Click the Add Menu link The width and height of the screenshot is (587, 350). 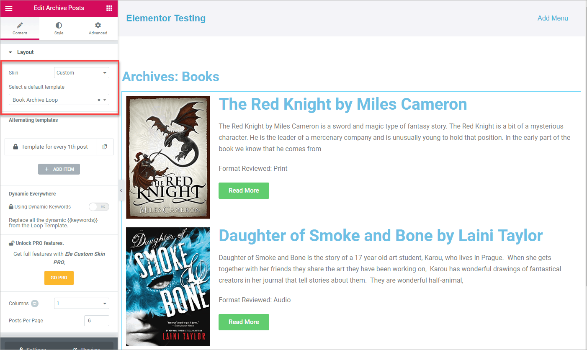(553, 18)
